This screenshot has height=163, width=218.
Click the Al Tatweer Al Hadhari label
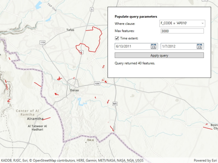(37, 128)
